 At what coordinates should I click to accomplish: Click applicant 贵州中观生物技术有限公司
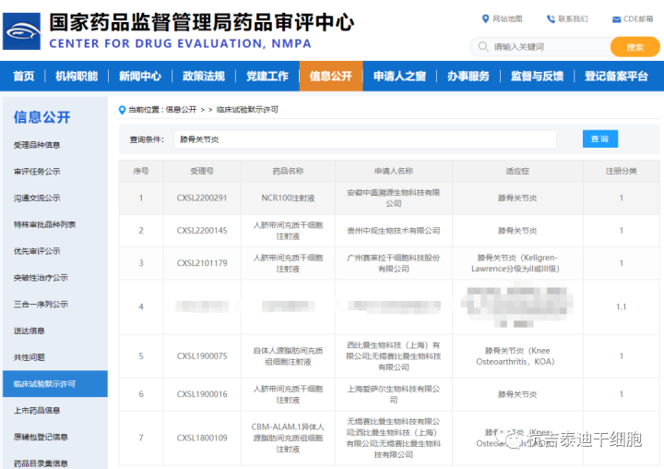point(394,231)
